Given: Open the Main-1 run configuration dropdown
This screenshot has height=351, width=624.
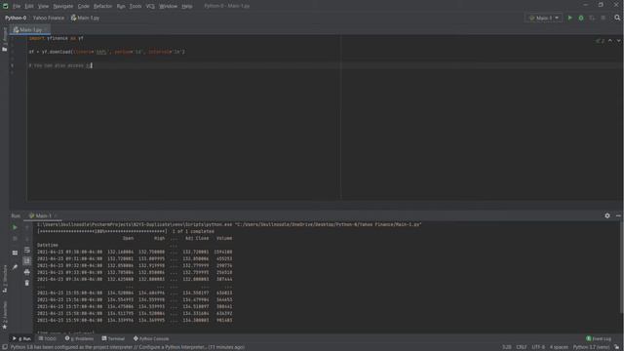Looking at the screenshot, I should [x=544, y=18].
